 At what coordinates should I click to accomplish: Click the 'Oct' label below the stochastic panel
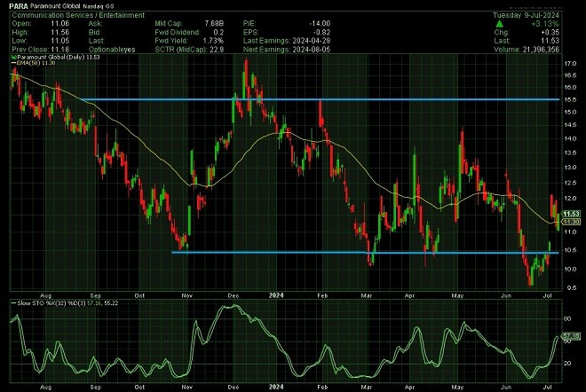click(139, 388)
